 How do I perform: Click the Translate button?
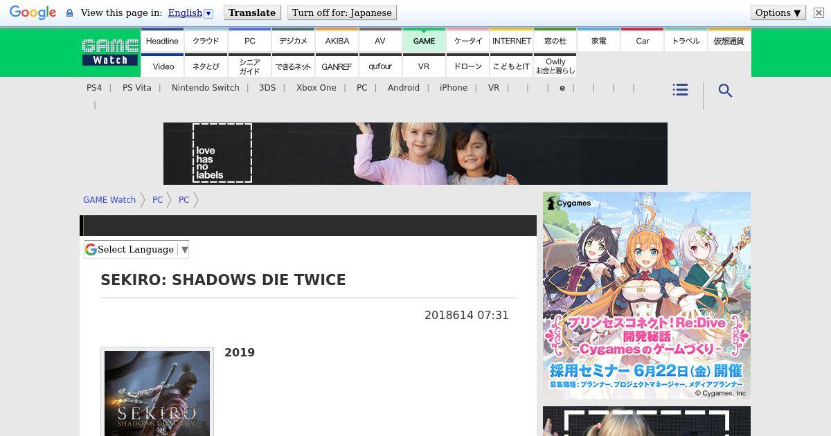pyautogui.click(x=252, y=12)
